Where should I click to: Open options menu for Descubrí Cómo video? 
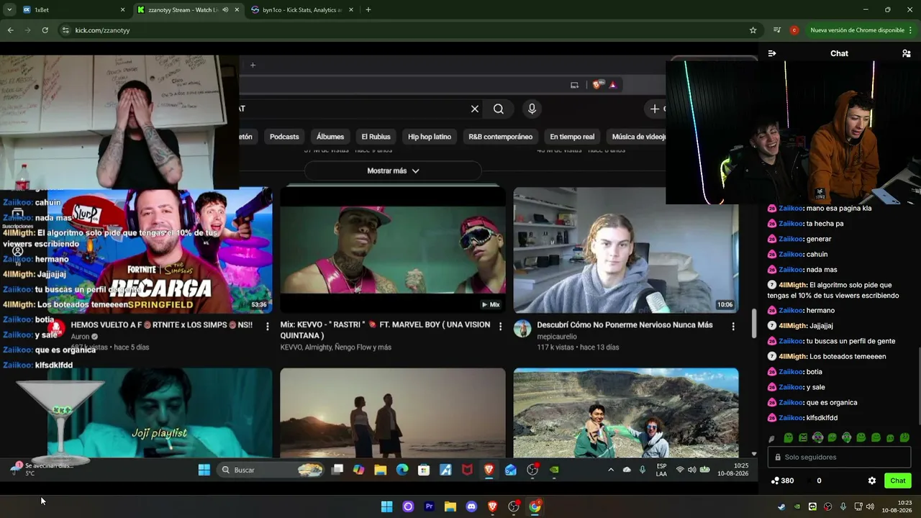click(x=733, y=327)
